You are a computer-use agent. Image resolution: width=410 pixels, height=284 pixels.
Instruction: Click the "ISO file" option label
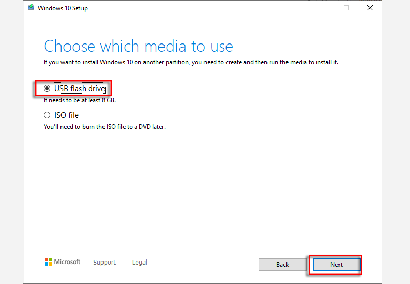pyautogui.click(x=67, y=115)
